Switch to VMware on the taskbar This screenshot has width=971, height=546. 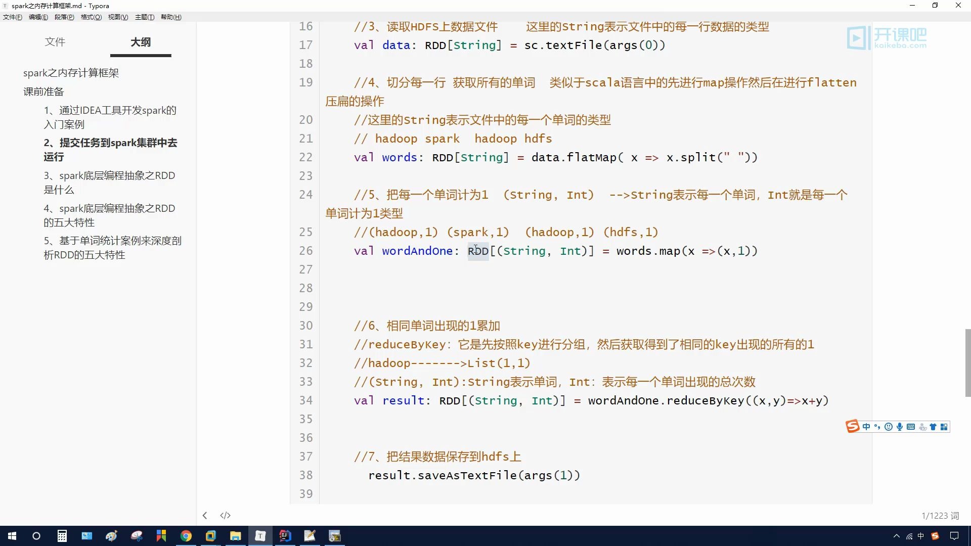tap(211, 536)
